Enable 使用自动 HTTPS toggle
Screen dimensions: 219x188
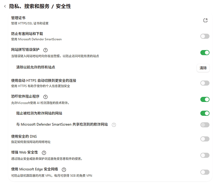click(205, 83)
